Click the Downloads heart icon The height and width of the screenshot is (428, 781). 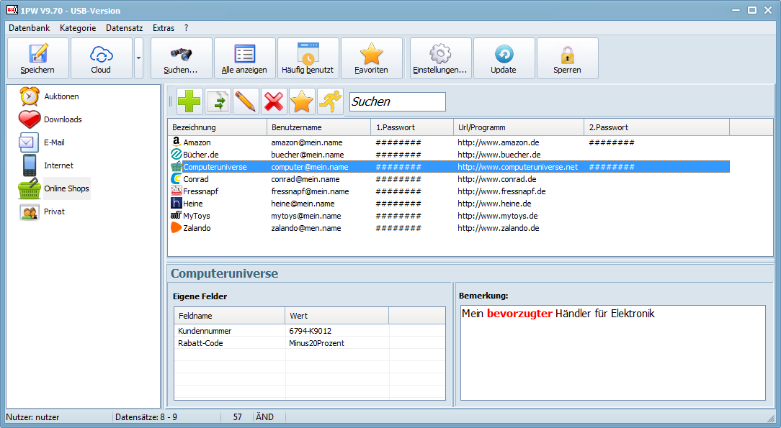click(30, 119)
